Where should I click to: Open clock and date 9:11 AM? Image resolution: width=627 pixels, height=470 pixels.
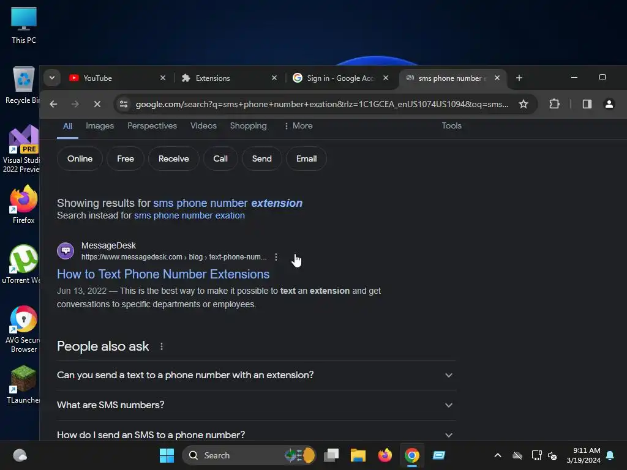584,455
